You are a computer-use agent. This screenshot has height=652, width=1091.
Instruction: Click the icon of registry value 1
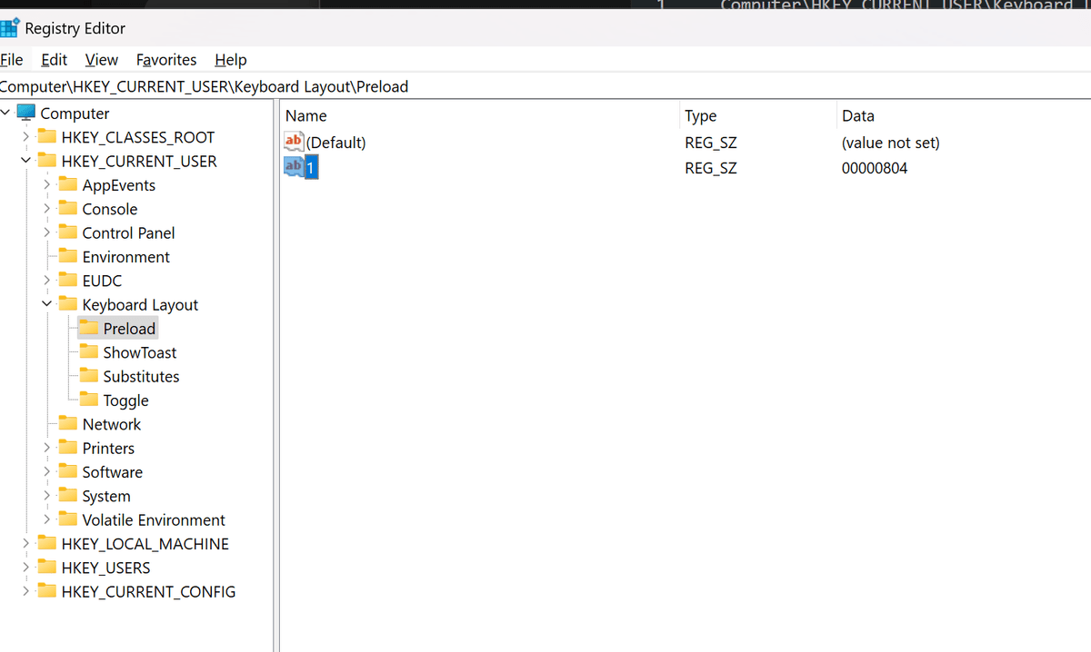294,168
